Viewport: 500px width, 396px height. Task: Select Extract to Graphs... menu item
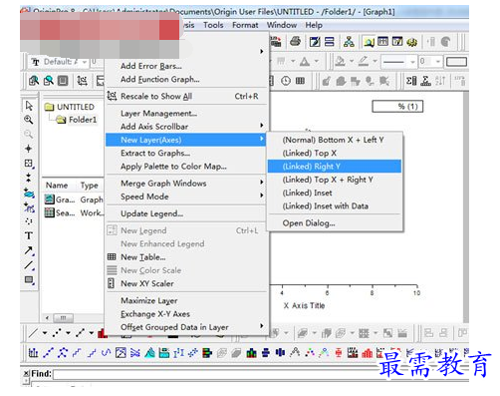click(186, 153)
